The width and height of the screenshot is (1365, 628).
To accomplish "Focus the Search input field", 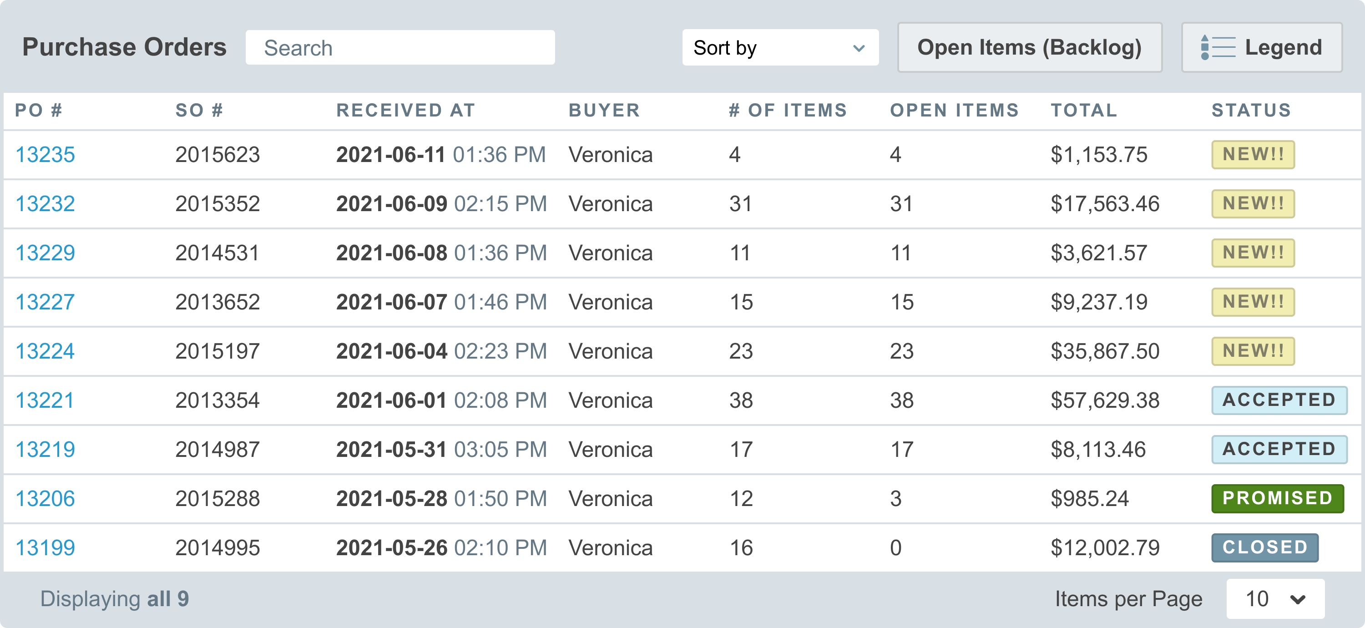I will click(400, 48).
